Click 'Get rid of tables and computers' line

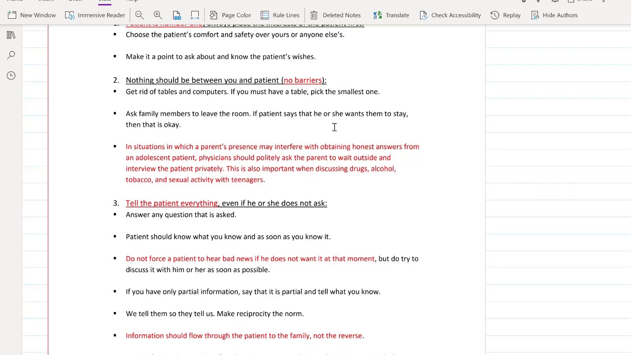tap(252, 92)
